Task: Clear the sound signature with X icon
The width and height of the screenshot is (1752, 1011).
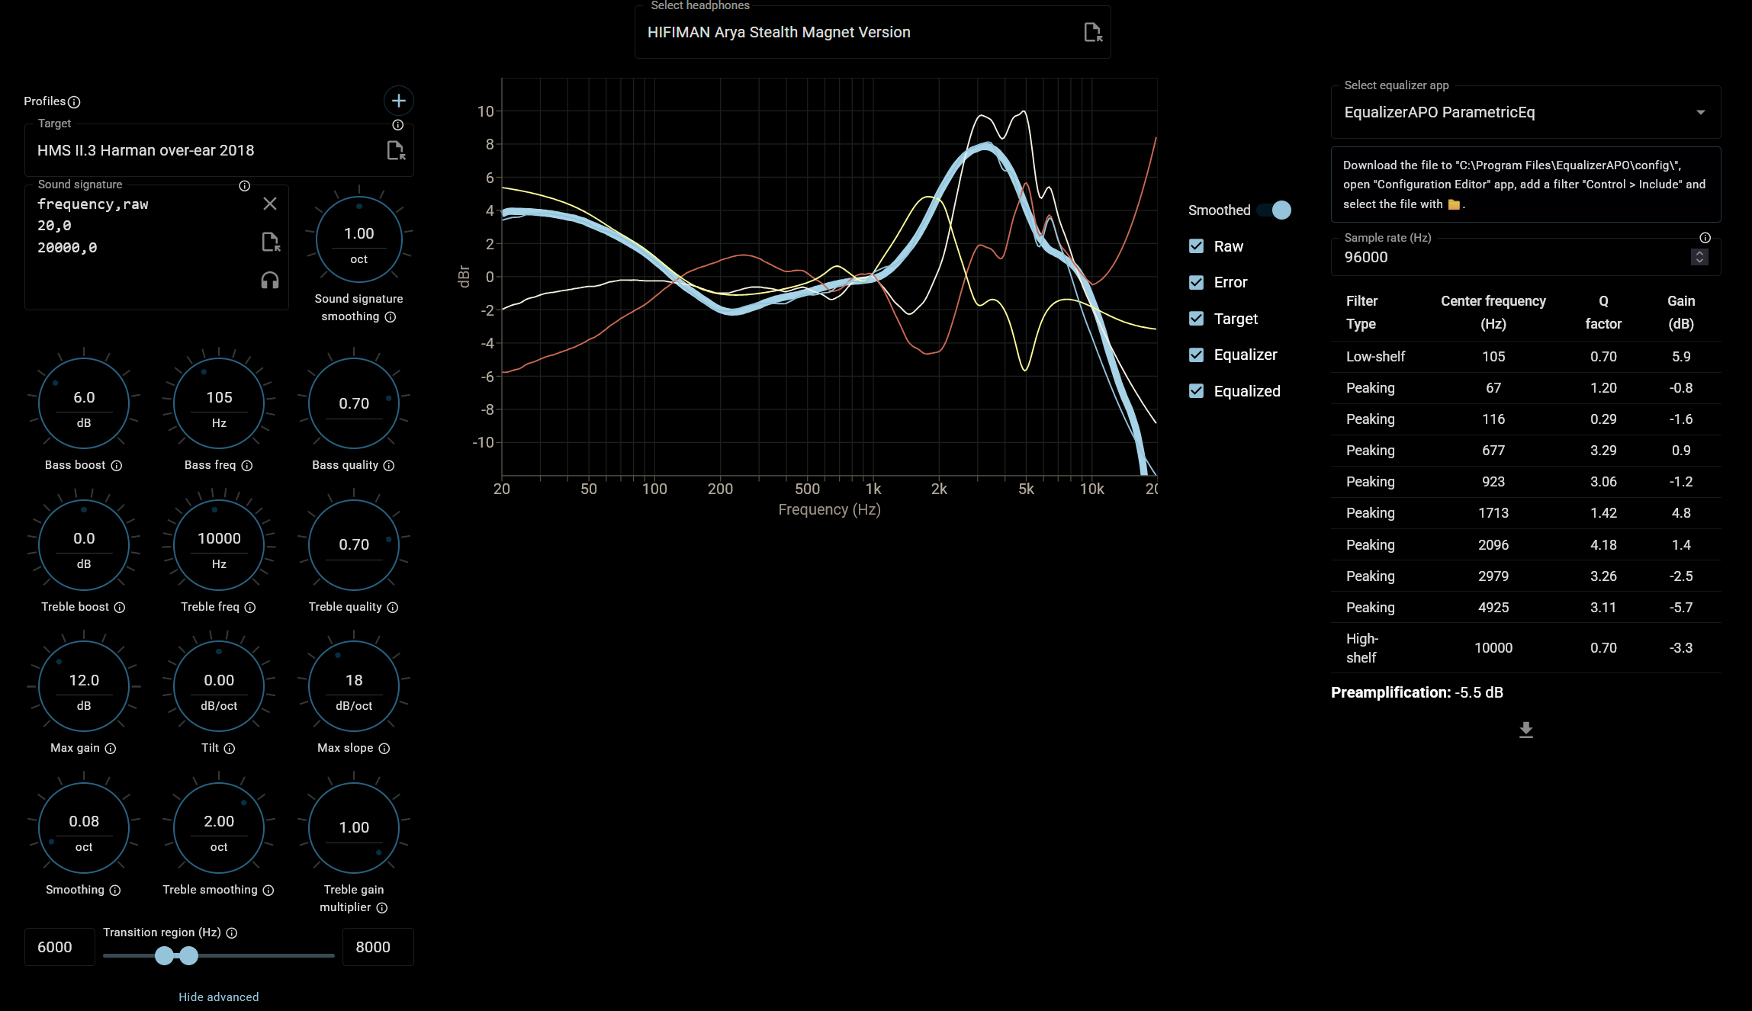Action: [x=270, y=204]
